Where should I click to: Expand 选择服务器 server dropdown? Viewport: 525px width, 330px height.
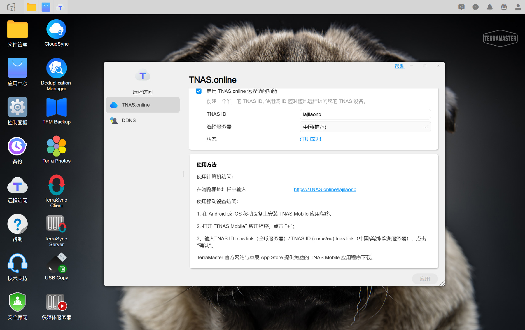[x=365, y=127]
